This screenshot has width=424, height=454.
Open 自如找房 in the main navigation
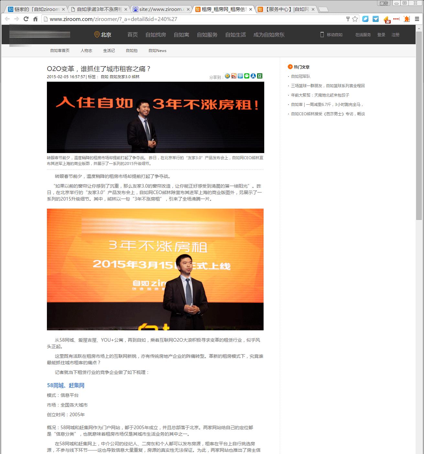click(x=156, y=35)
